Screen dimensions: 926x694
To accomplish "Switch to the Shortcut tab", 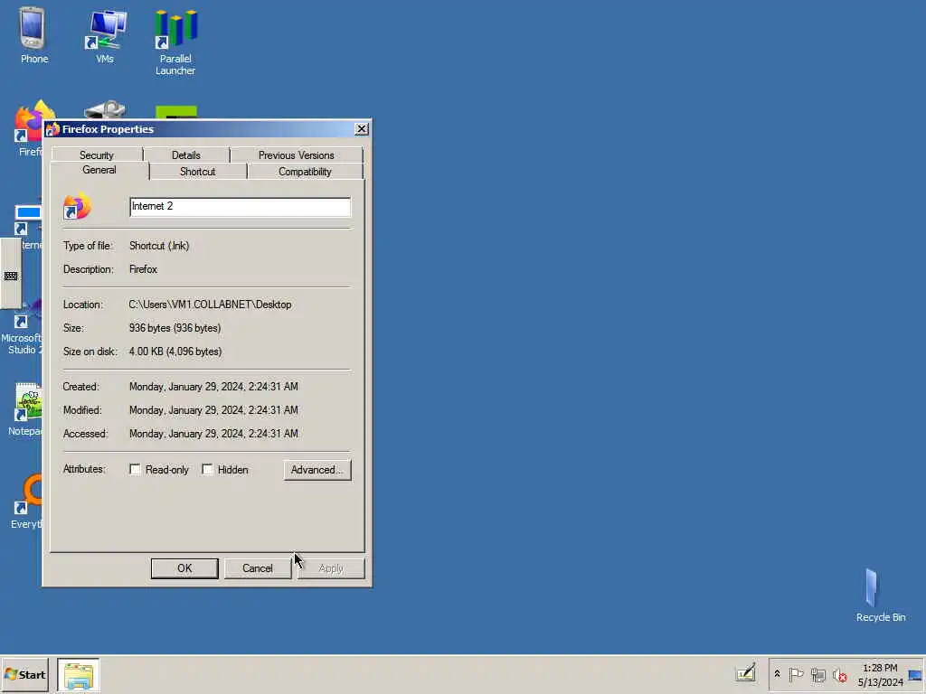I will pos(197,171).
